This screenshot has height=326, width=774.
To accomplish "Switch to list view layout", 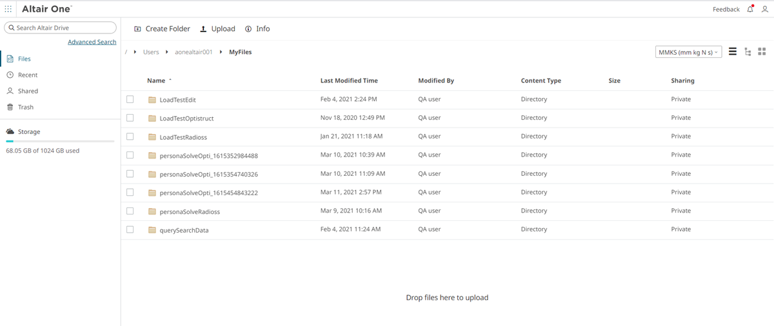I will (733, 52).
